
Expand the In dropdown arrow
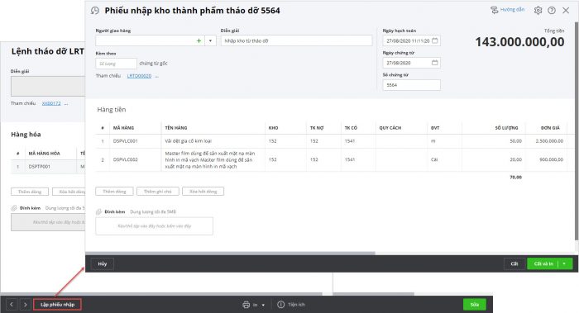[263, 305]
